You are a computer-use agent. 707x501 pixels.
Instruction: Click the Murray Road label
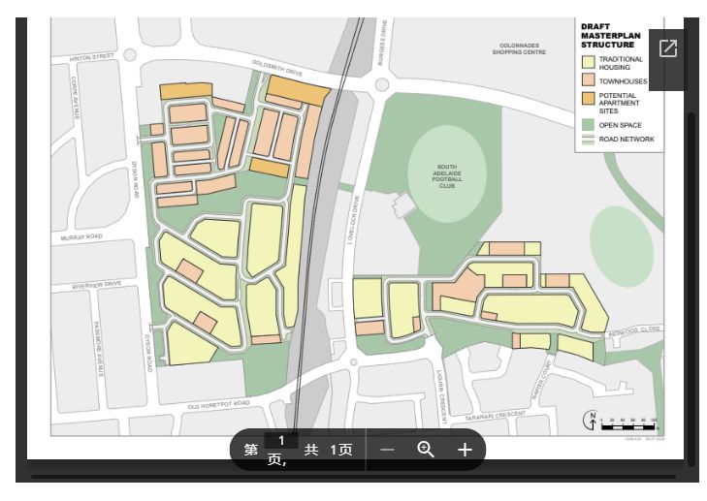pos(81,237)
